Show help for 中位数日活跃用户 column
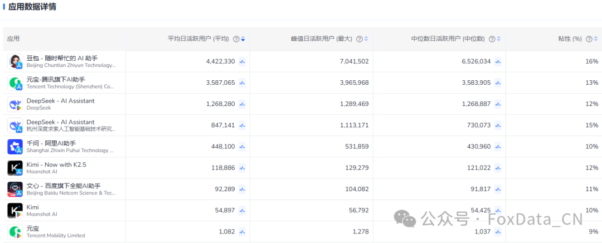Image resolution: width=602 pixels, height=243 pixels. (x=492, y=39)
